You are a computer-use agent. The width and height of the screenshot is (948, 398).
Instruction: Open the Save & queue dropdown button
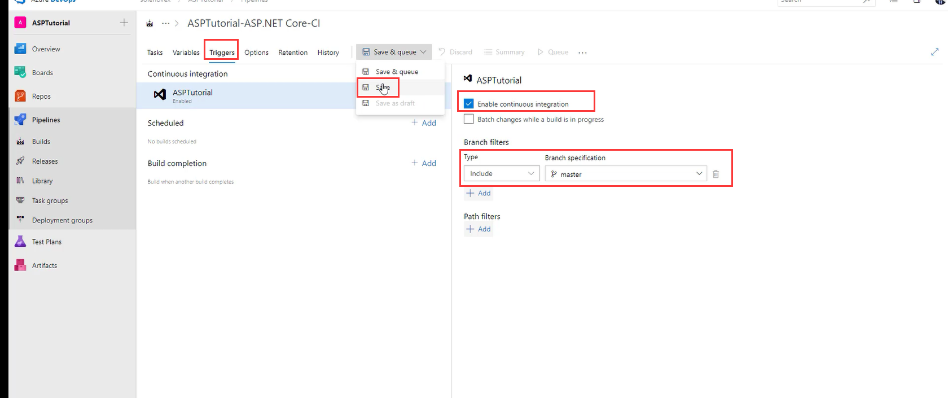[394, 52]
